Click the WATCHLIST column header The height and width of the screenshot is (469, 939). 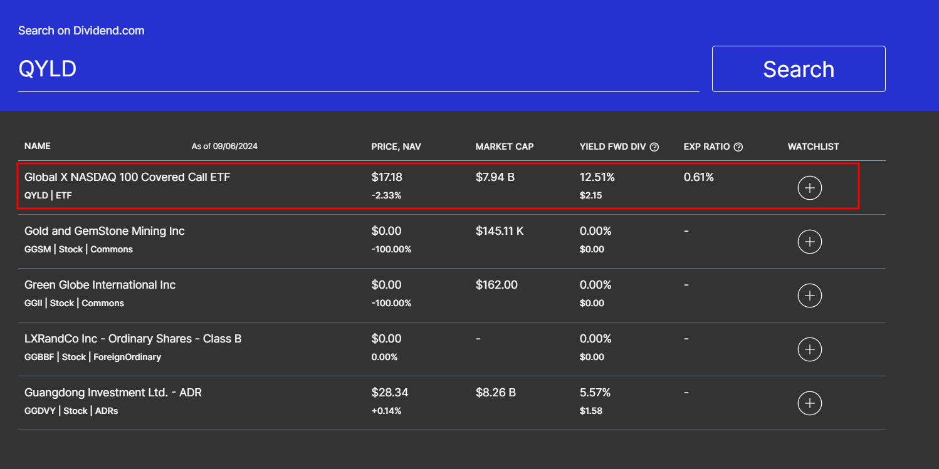(x=814, y=147)
